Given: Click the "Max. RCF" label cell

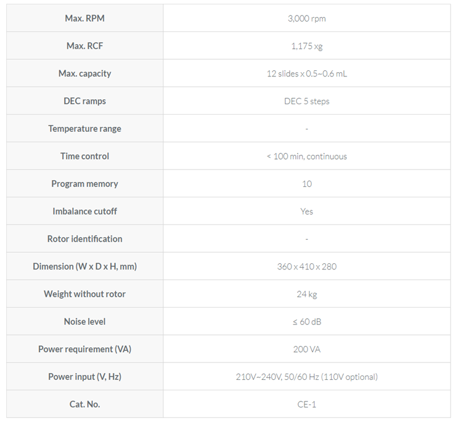Looking at the screenshot, I should 85,46.
